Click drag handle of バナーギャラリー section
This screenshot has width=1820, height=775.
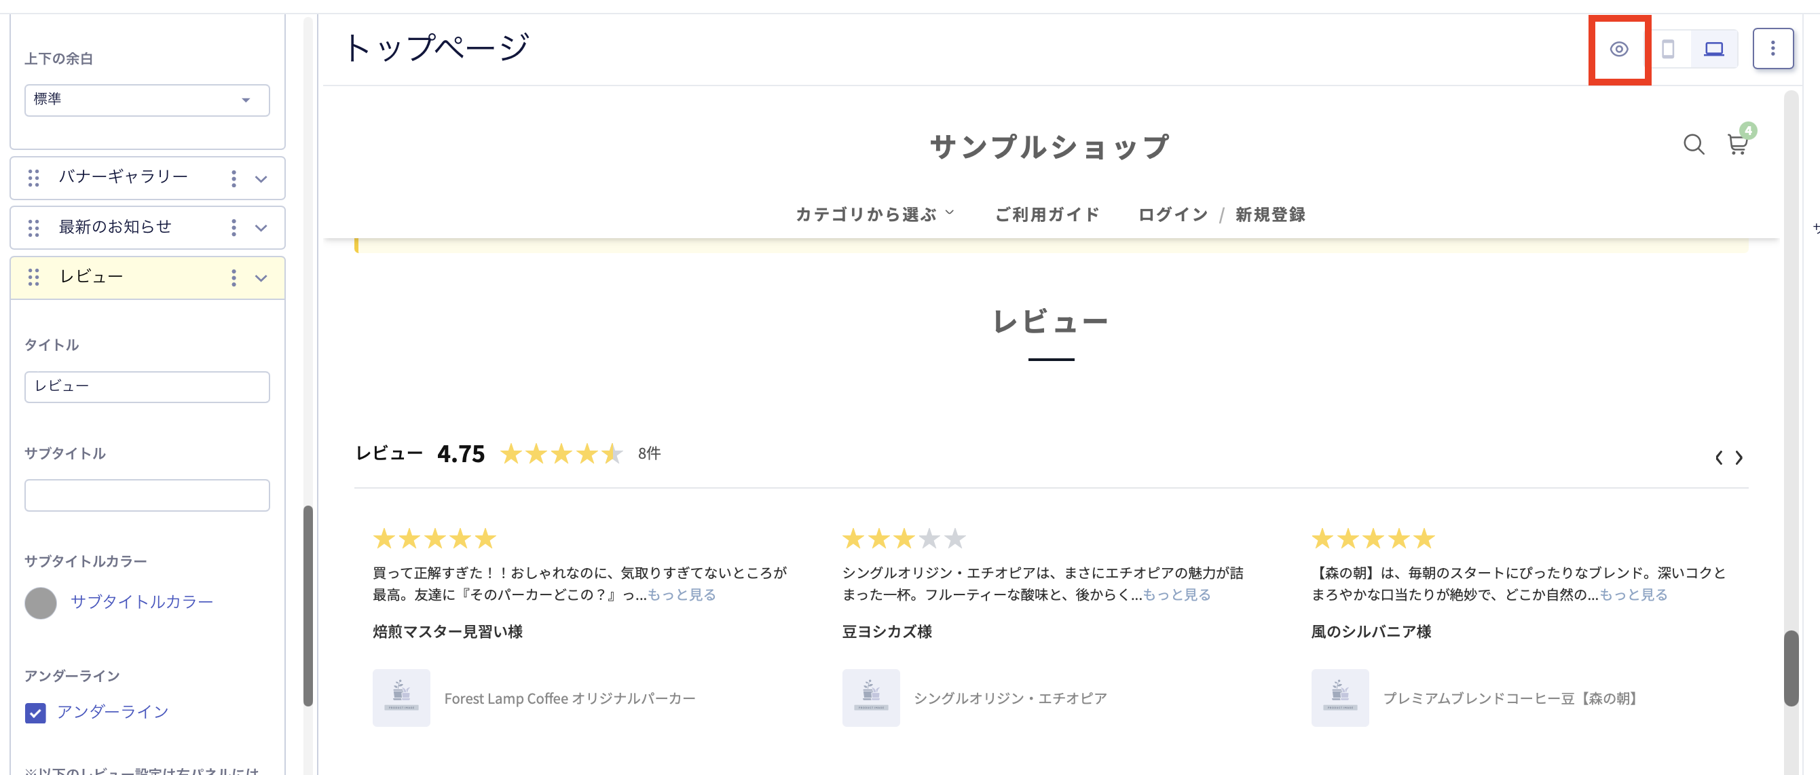33,178
